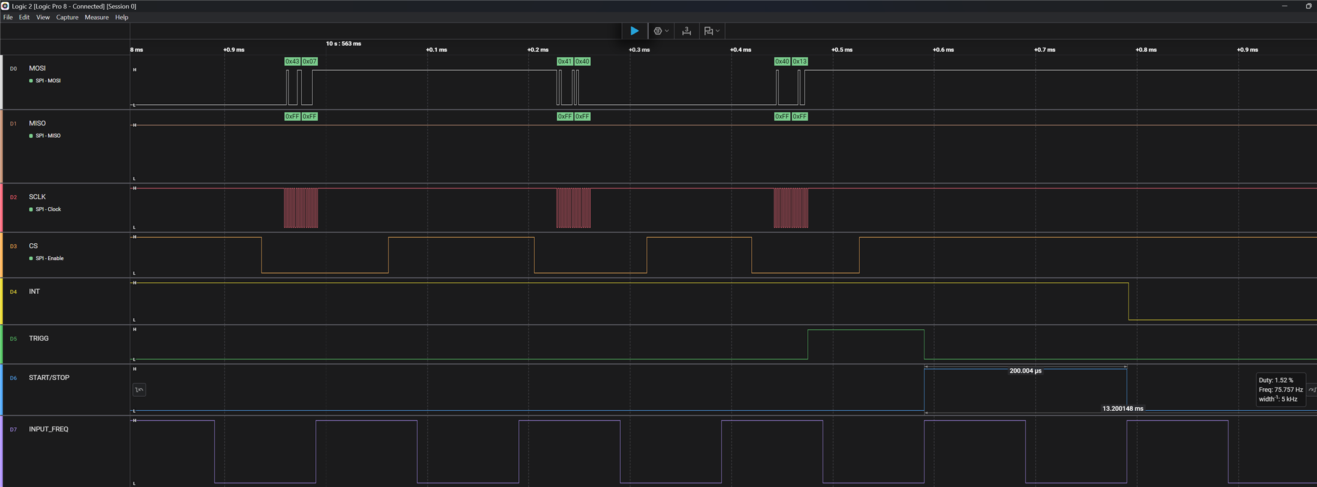Jump to previous edge on START/STOP channel
The image size is (1317, 487).
point(139,390)
